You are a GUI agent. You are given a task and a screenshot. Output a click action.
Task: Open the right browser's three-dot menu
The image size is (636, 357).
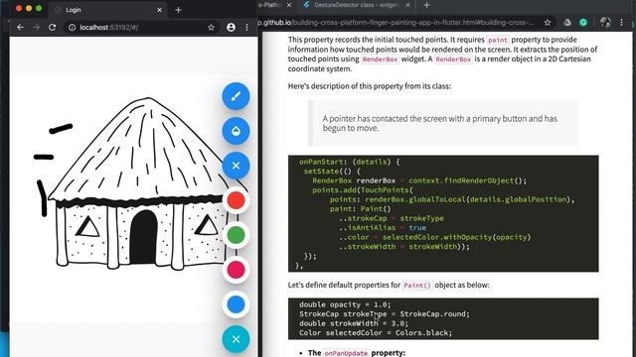click(x=621, y=22)
